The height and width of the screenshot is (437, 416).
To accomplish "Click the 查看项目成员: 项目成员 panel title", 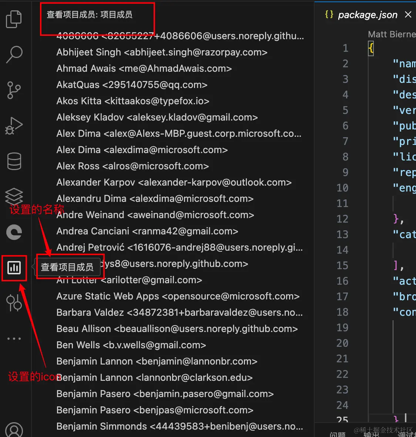I will (x=90, y=14).
